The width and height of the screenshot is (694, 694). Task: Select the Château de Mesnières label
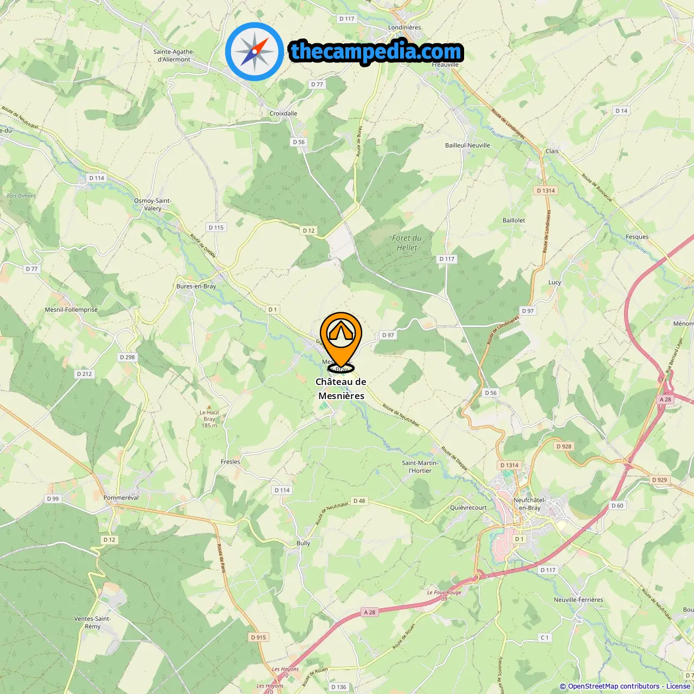(341, 389)
